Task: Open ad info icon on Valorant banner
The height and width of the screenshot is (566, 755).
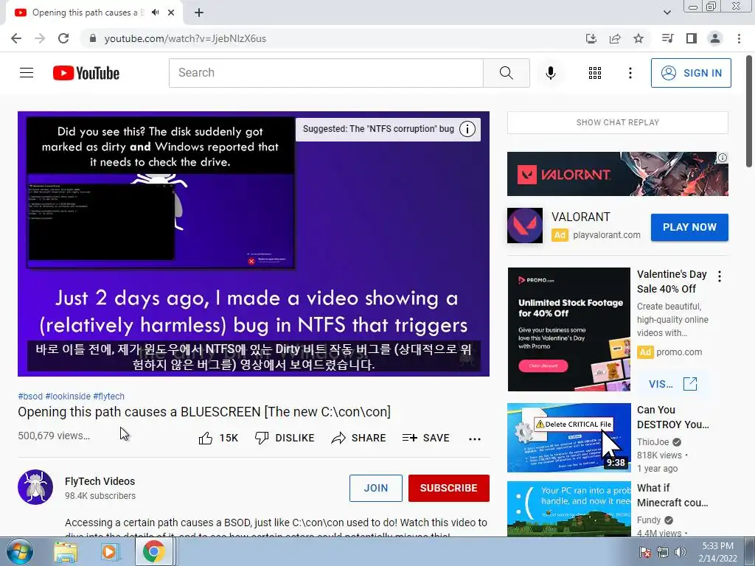Action: [723, 158]
